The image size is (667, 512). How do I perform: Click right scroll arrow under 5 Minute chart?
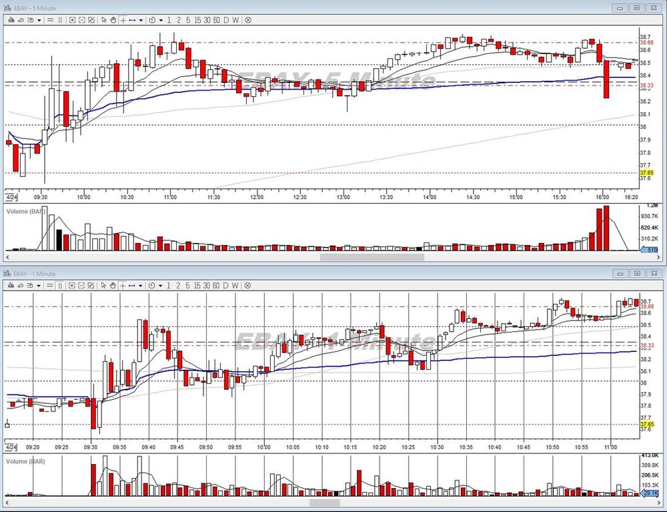click(x=658, y=257)
